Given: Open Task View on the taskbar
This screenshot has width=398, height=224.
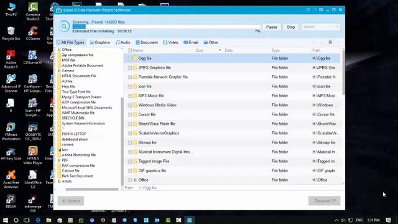Looking at the screenshot, I should coord(26,220).
